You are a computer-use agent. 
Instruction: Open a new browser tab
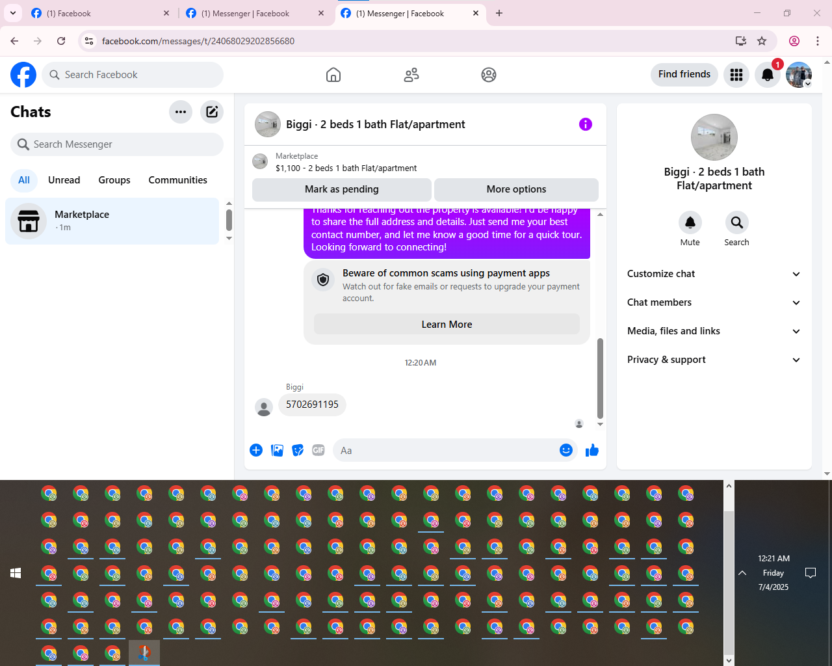(499, 13)
